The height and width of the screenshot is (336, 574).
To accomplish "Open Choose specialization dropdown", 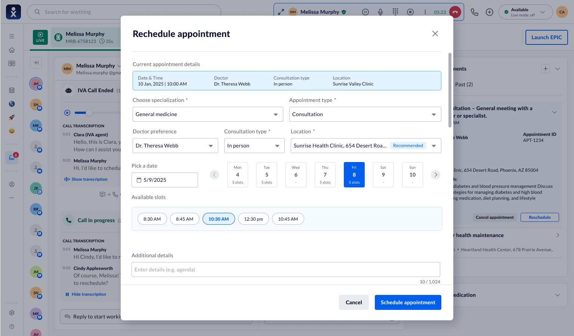I will [208, 114].
